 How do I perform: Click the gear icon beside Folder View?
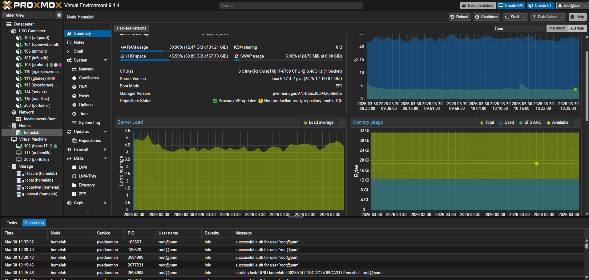point(59,15)
